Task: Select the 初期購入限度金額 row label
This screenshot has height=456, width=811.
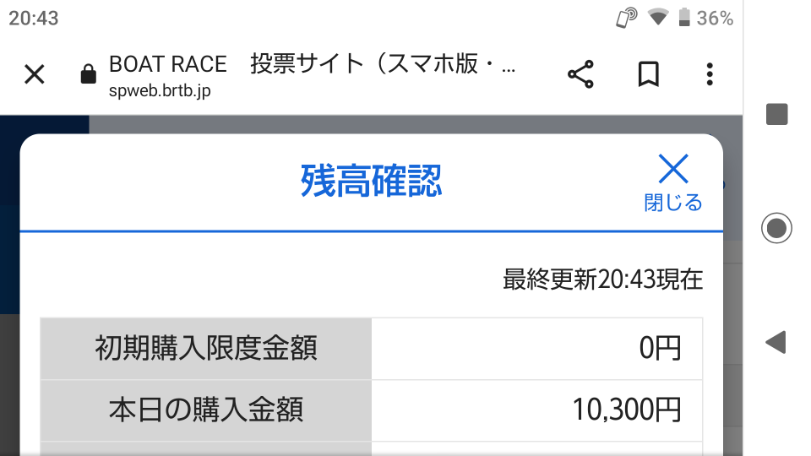Action: click(x=206, y=349)
